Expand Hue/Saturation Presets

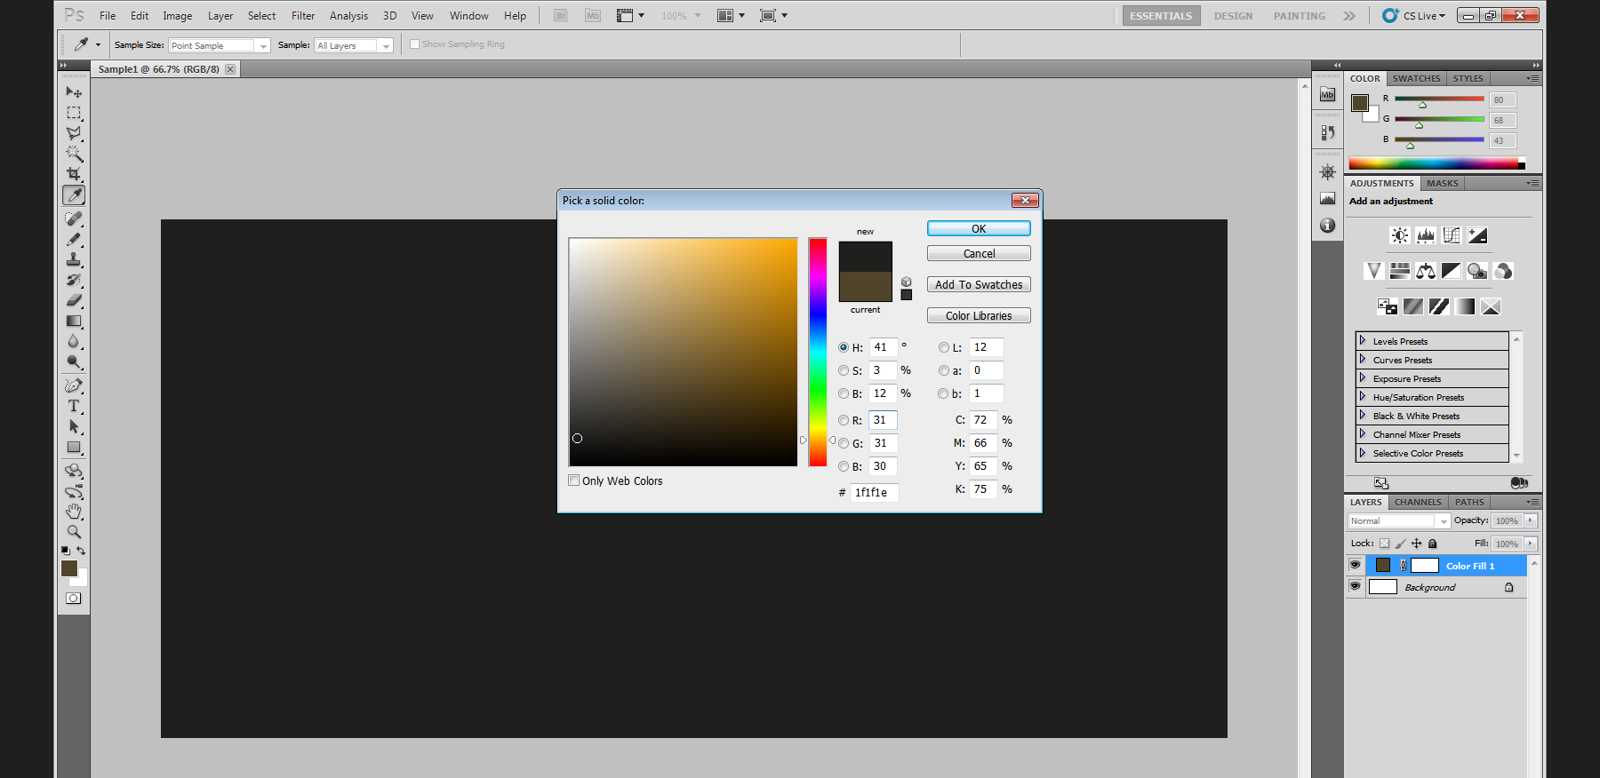(1362, 396)
